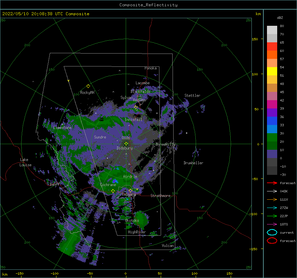Click the yellow diamond marker above Calgary

pyautogui.click(x=130, y=190)
